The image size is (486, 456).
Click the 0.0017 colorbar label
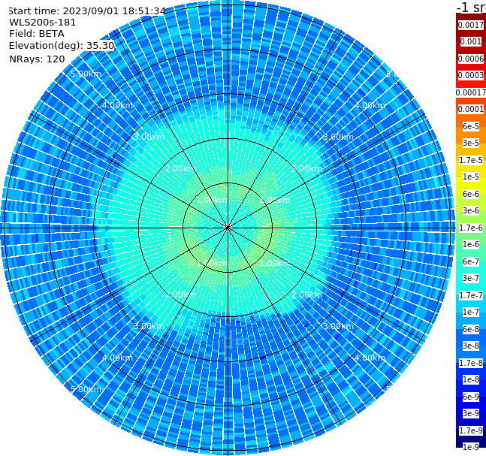[471, 25]
